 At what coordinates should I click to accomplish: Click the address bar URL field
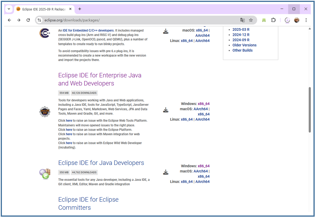click(x=137, y=20)
